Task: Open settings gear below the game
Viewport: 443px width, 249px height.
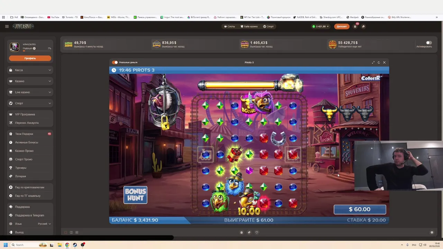Action: [x=432, y=232]
